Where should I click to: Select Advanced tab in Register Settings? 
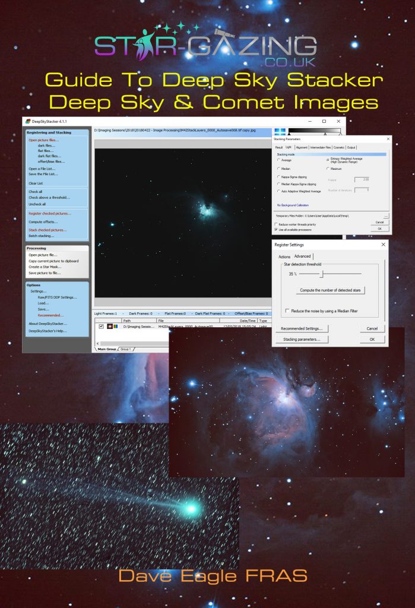click(303, 256)
